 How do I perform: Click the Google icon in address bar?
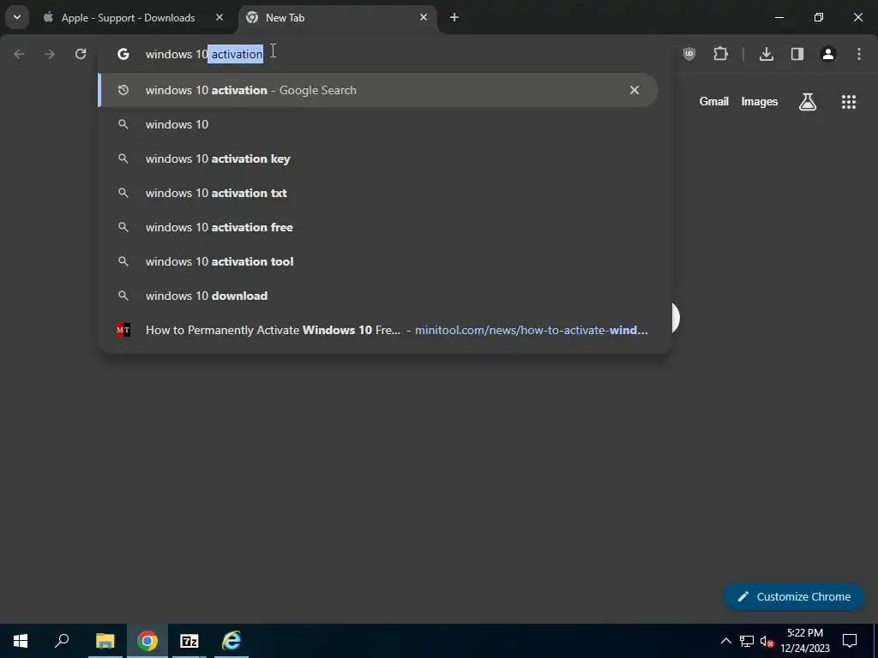123,54
